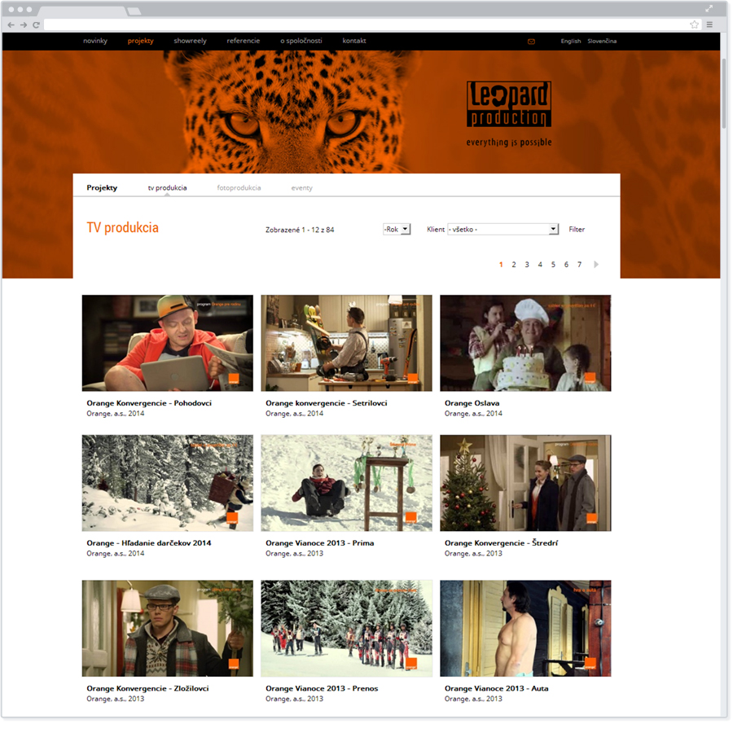
Task: Click the bookmark star in the address bar
Action: click(x=693, y=25)
